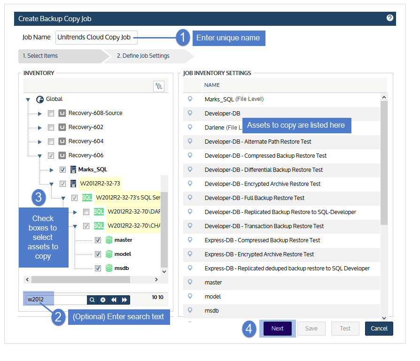Screen dimensions: 420x361
Task: Click the model database icon in inventory
Action: pyautogui.click(x=109, y=254)
